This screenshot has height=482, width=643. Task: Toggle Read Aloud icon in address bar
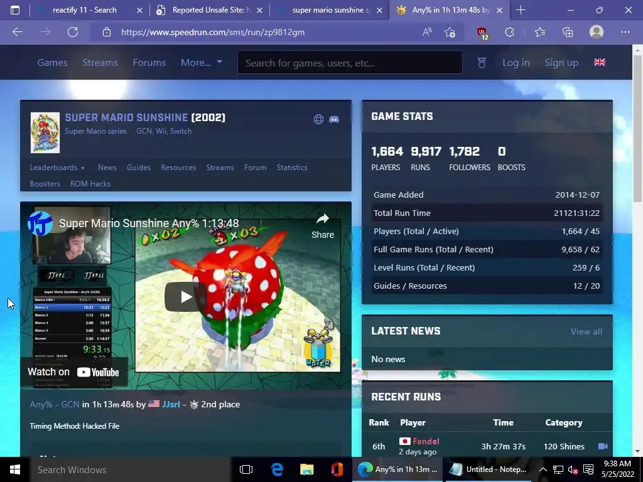(x=427, y=32)
